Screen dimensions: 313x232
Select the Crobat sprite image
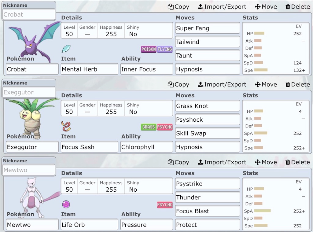pos(34,41)
